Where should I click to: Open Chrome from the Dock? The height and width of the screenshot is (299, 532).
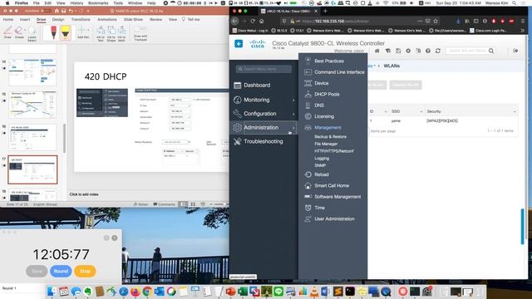147,292
